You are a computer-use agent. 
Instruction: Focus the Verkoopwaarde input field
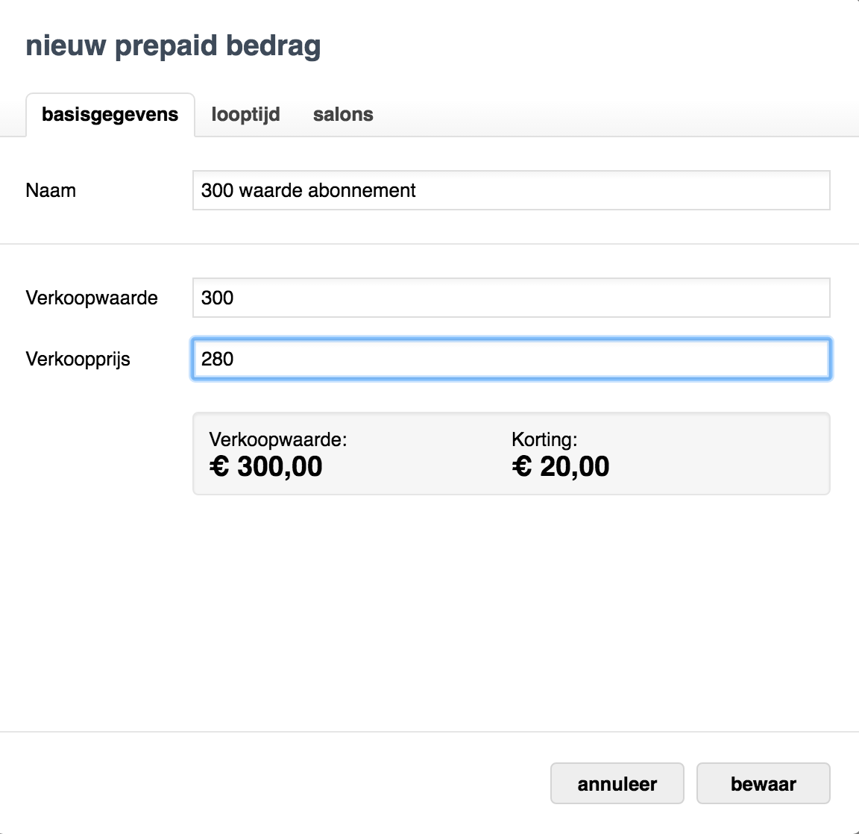point(511,298)
